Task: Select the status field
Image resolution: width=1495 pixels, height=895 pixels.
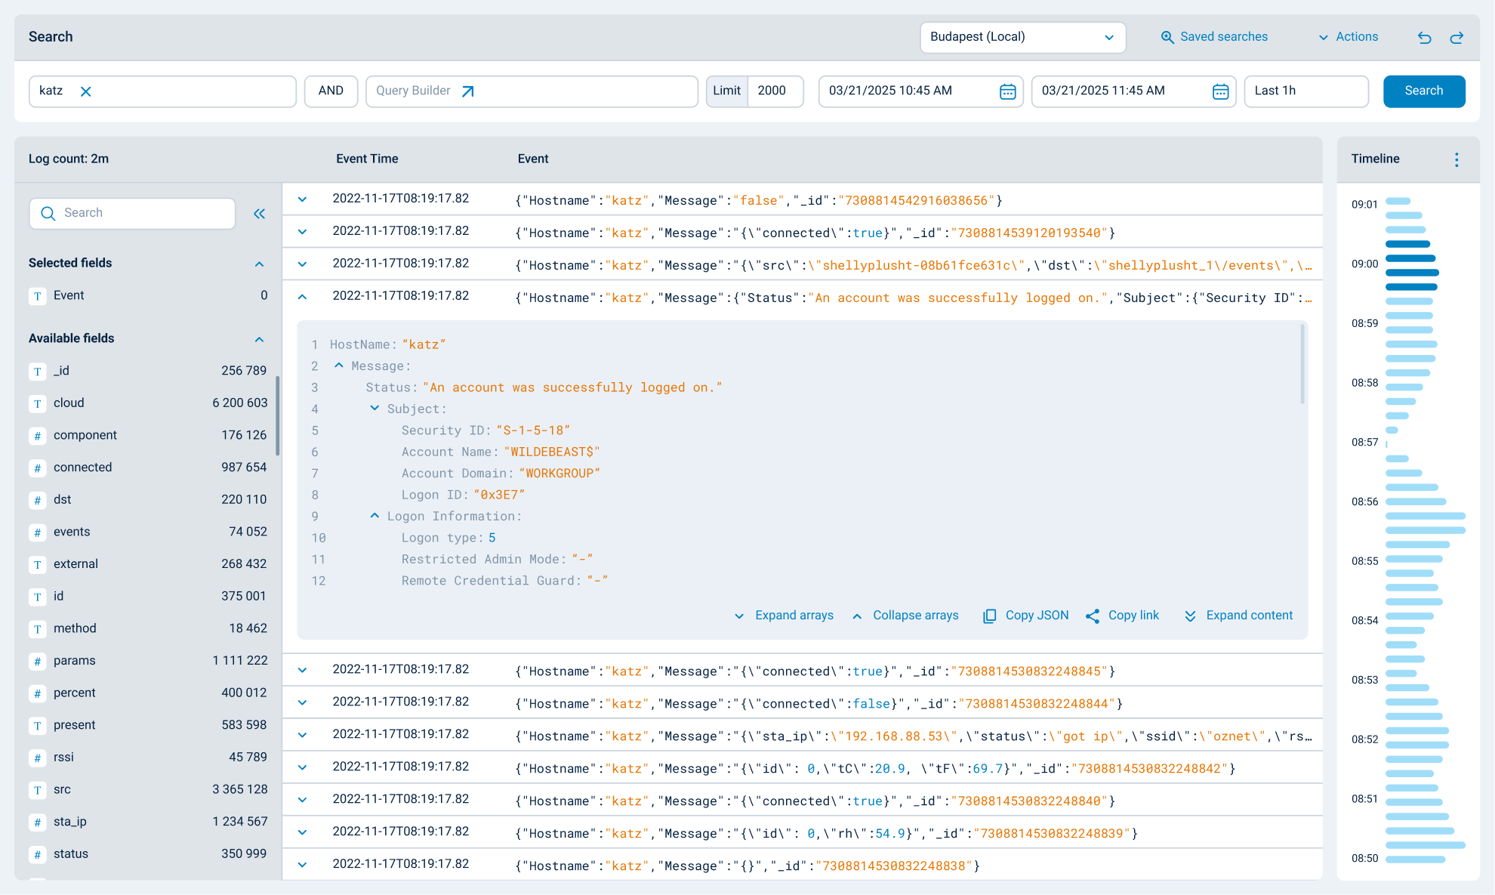Action: [148, 854]
